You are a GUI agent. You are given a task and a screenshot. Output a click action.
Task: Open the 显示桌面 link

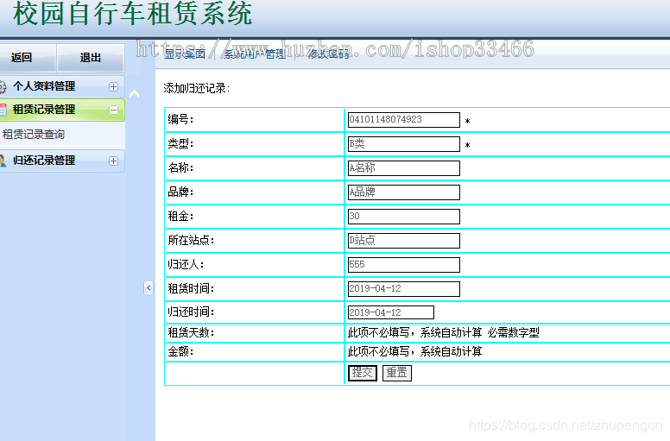185,54
